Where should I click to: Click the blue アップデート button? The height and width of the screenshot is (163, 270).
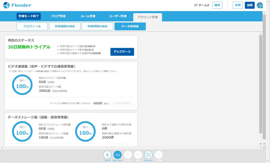(122, 52)
